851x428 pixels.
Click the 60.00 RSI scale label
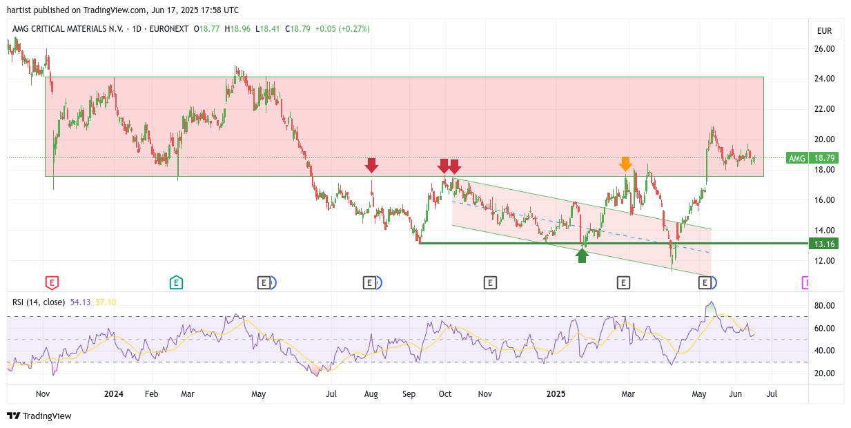[824, 329]
